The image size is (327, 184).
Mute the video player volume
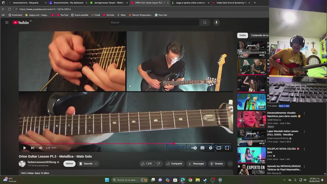pyautogui.click(x=41, y=148)
